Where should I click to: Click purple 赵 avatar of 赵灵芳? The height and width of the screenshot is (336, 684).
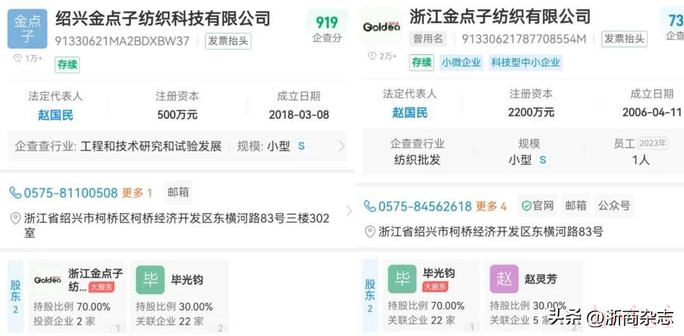(x=504, y=279)
